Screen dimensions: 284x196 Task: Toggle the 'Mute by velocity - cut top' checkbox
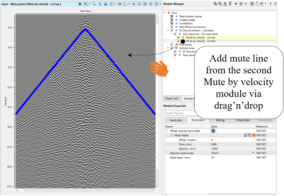pyautogui.click(x=178, y=38)
